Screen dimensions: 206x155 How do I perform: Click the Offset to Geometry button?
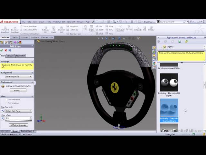pos(19,125)
